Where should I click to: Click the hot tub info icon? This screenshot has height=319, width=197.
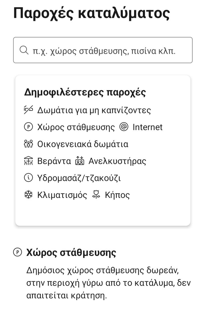tap(29, 178)
